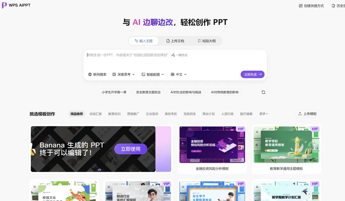Switch to the 上传文档 tab

pos(175,41)
